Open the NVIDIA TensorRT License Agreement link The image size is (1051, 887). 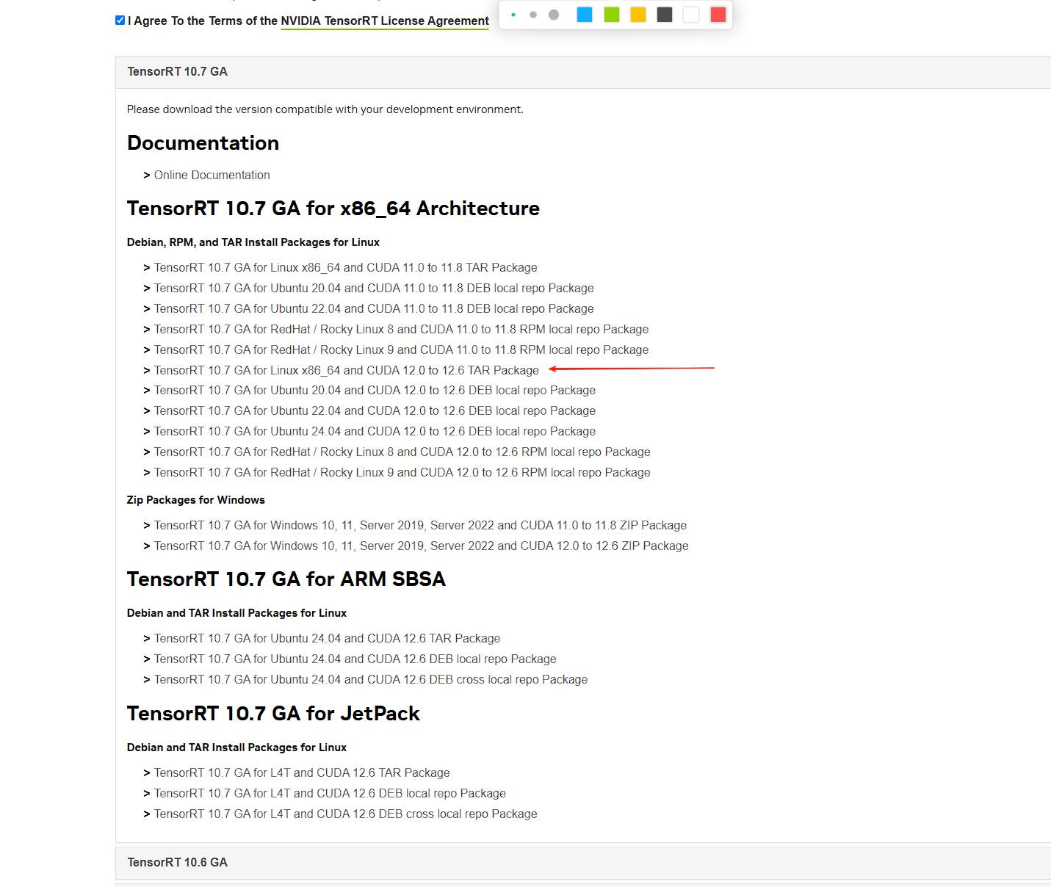click(385, 21)
